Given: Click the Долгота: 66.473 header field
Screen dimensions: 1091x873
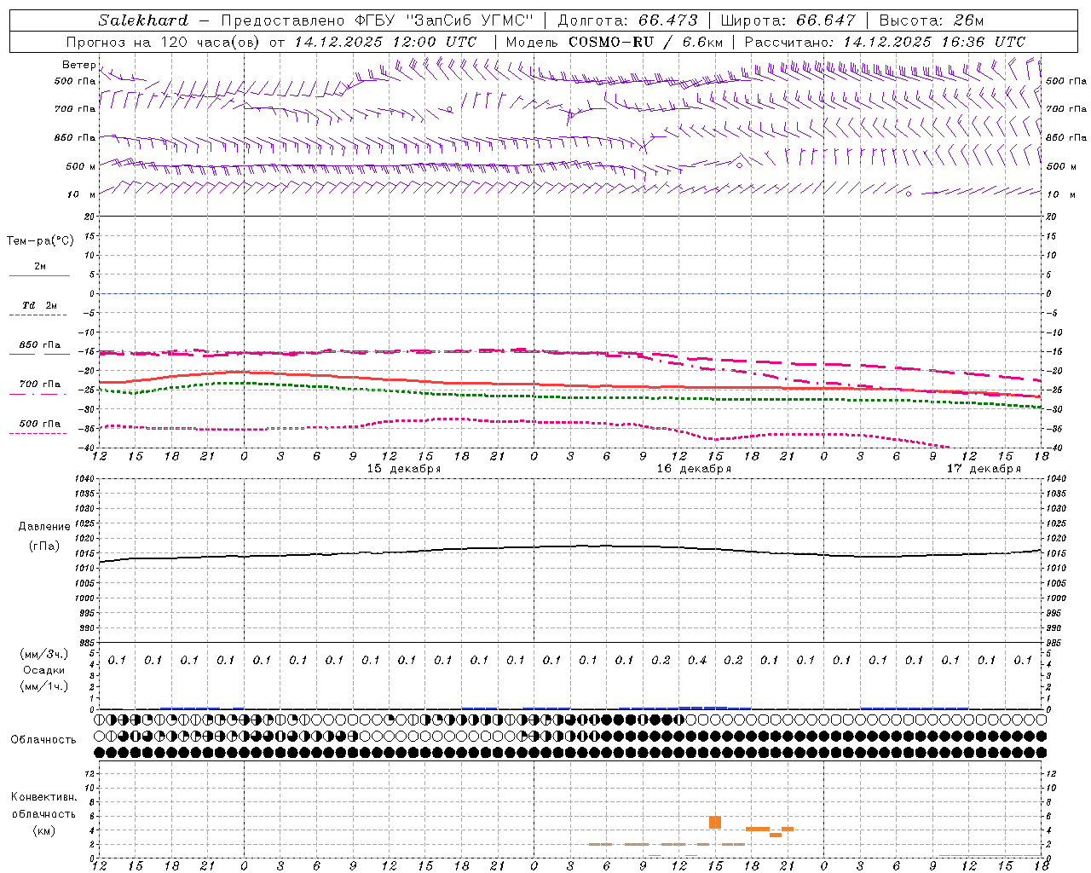Looking at the screenshot, I should (x=627, y=20).
